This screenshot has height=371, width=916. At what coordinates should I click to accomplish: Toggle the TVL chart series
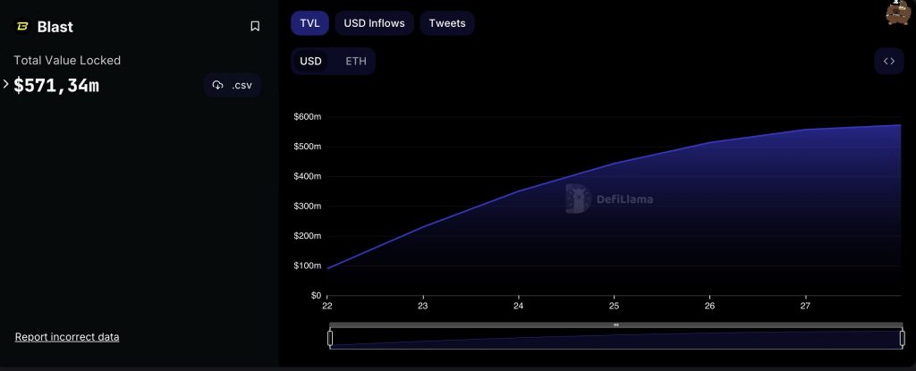tap(310, 23)
